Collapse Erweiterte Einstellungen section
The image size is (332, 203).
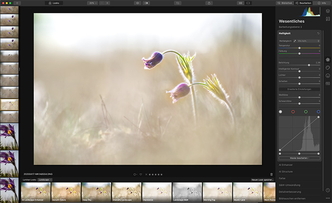[x=299, y=89]
